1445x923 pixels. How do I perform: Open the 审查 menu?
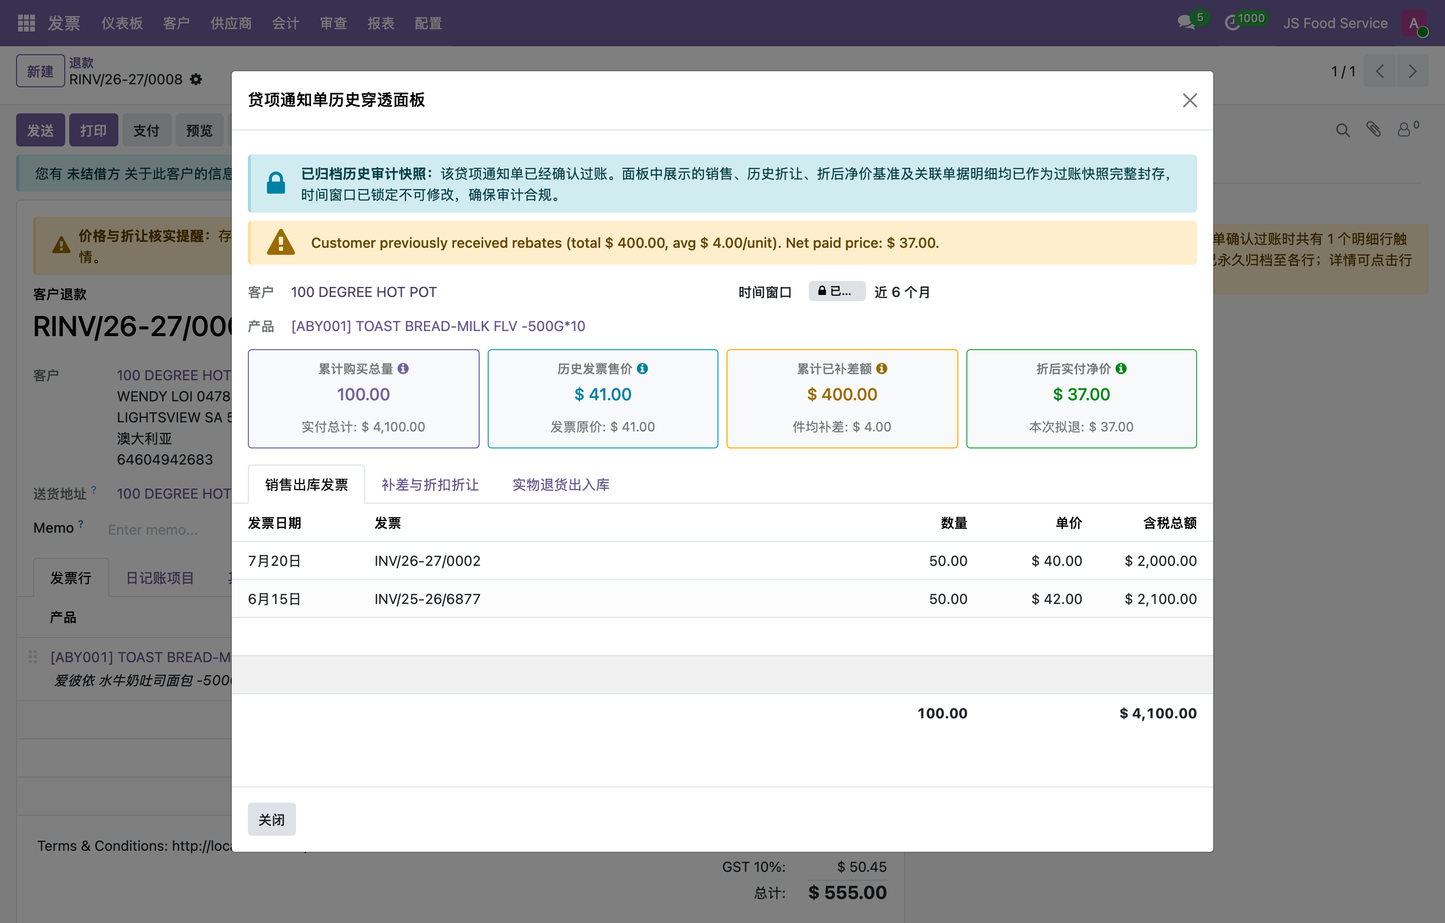coord(334,23)
